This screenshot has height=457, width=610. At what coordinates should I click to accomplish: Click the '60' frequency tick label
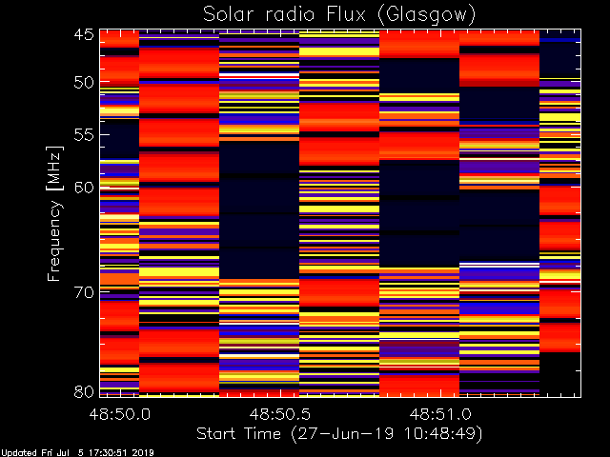[x=84, y=188]
